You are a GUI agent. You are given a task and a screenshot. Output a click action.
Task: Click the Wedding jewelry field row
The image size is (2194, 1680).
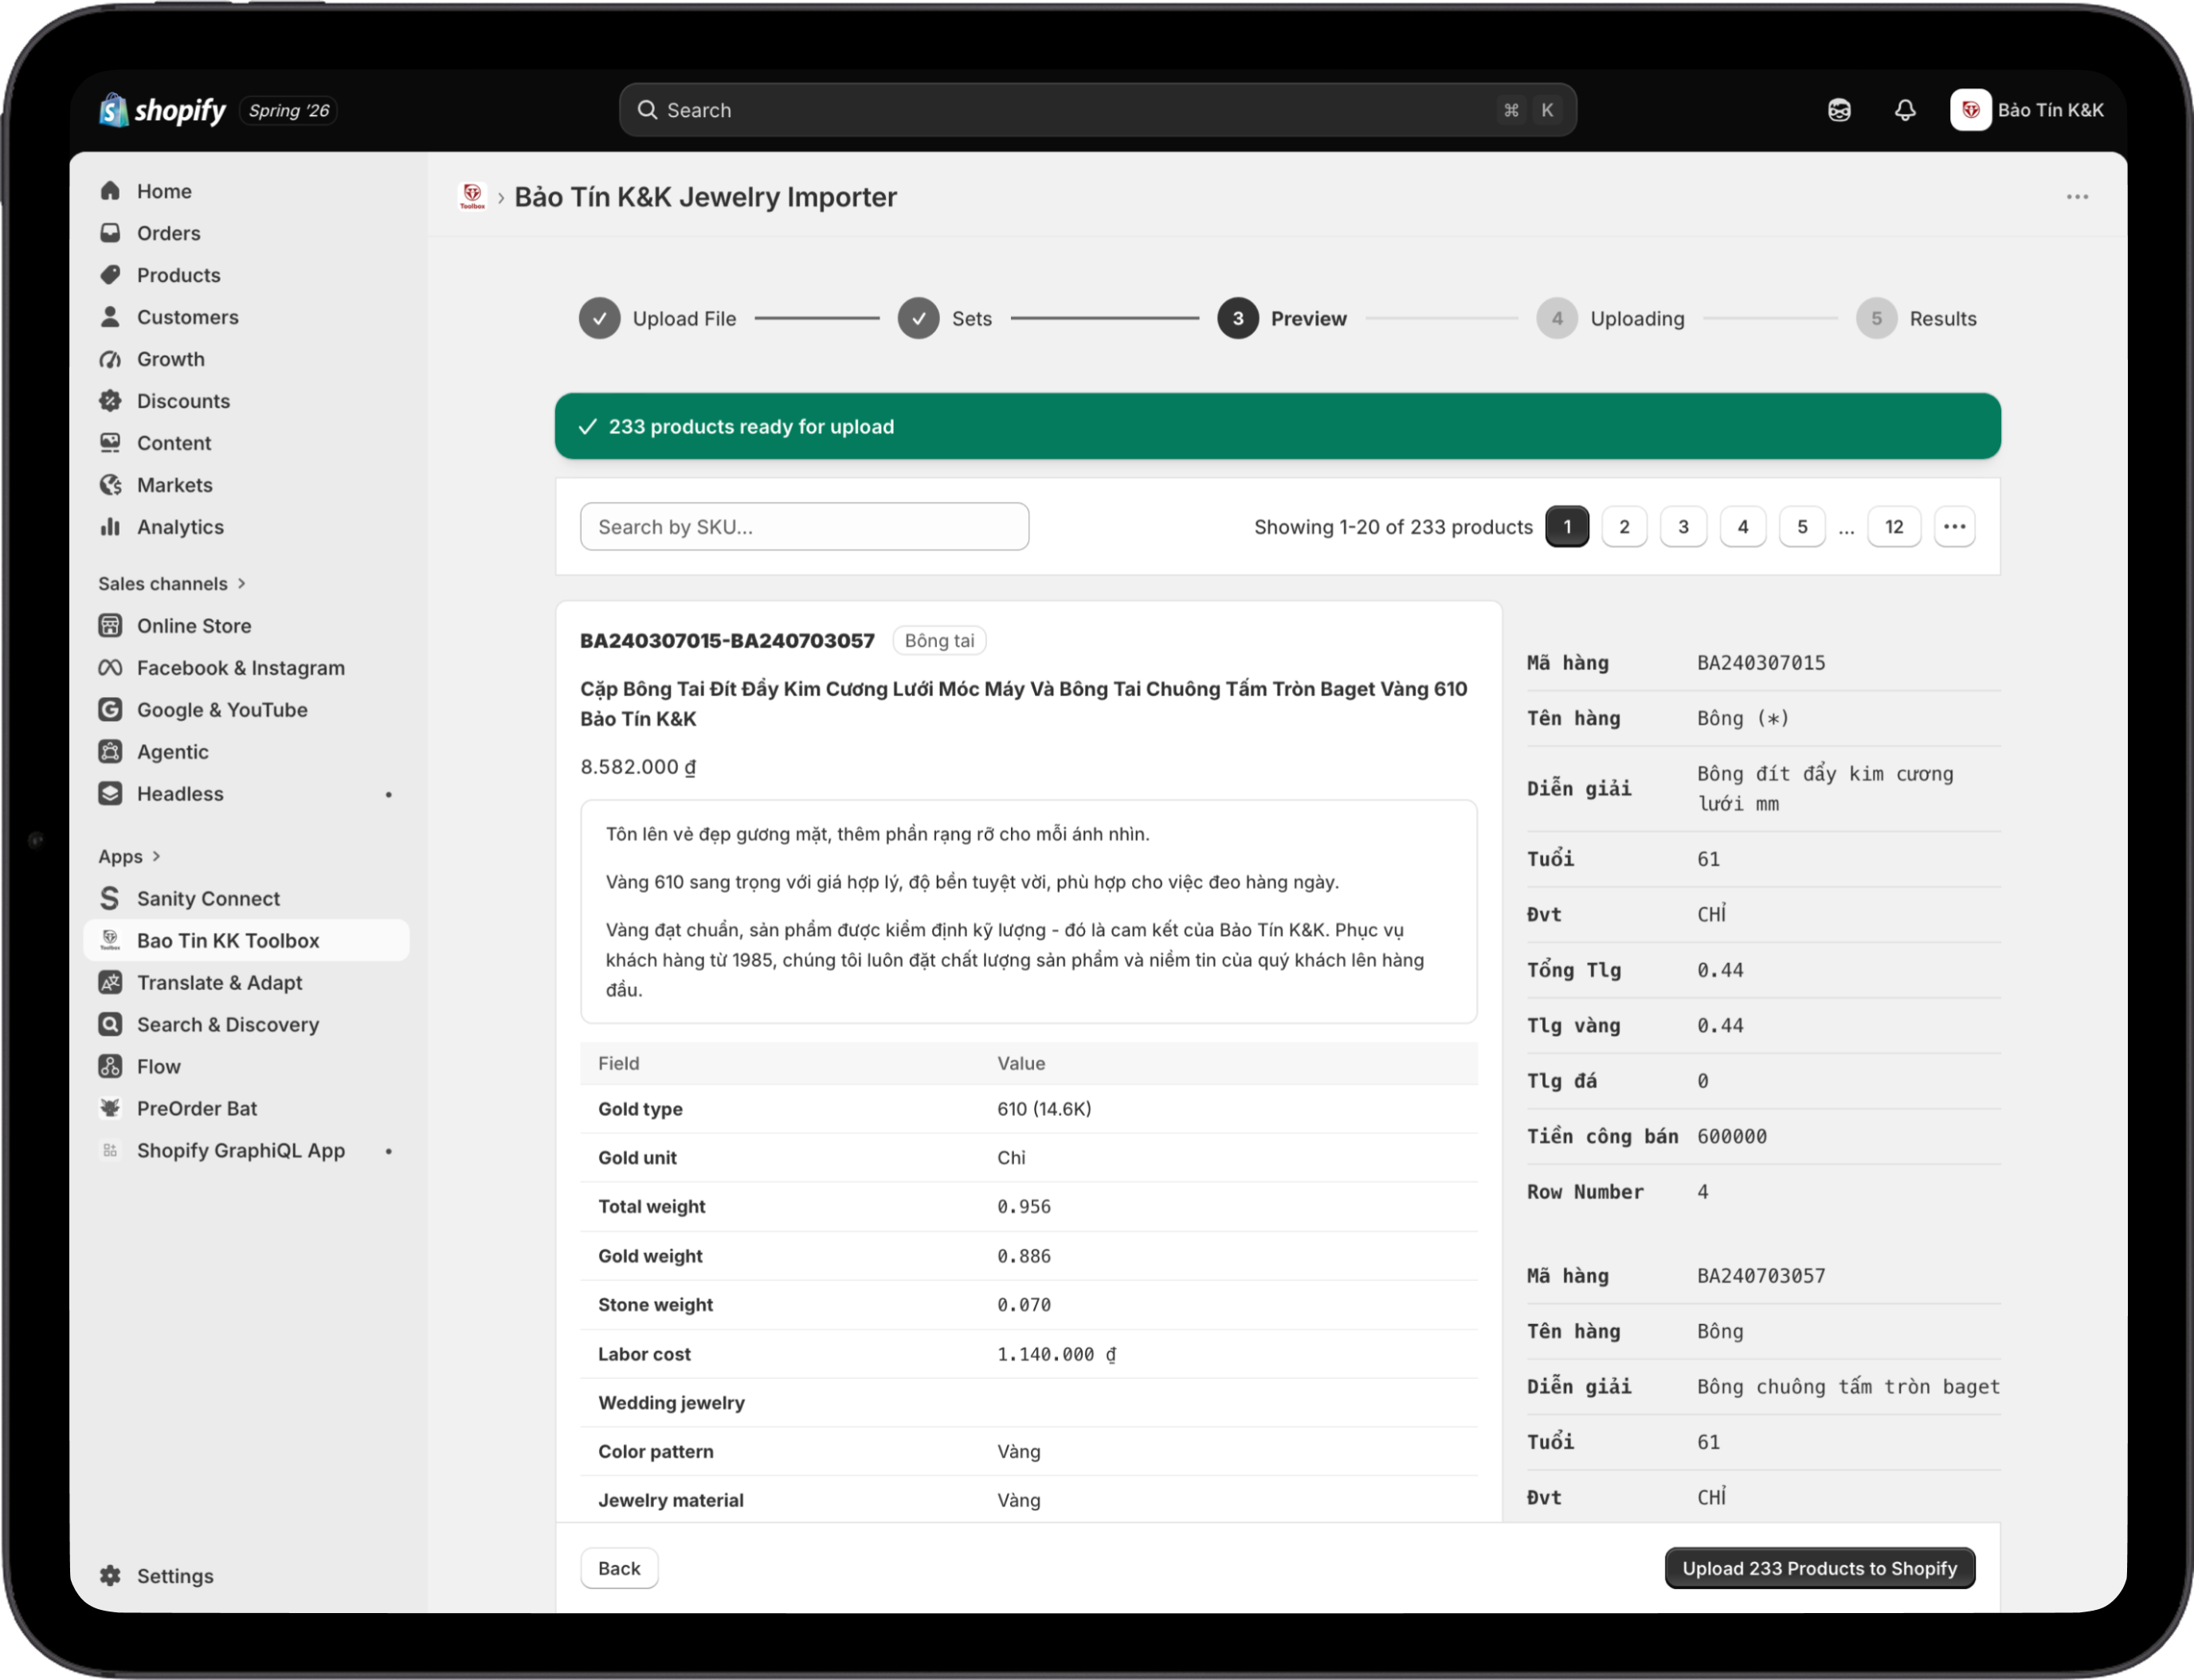point(1028,1403)
